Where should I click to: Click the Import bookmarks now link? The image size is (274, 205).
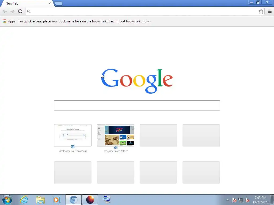pos(133,21)
